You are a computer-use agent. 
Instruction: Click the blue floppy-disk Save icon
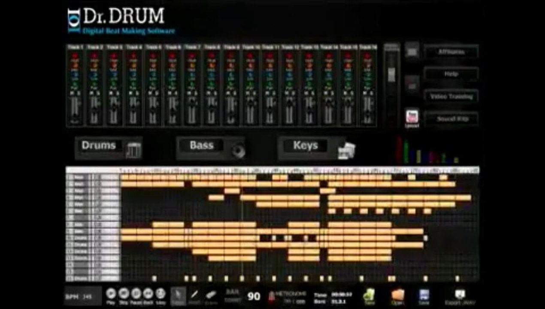pyautogui.click(x=424, y=296)
